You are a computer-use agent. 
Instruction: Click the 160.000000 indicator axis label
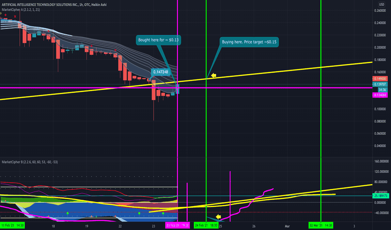[381, 161]
